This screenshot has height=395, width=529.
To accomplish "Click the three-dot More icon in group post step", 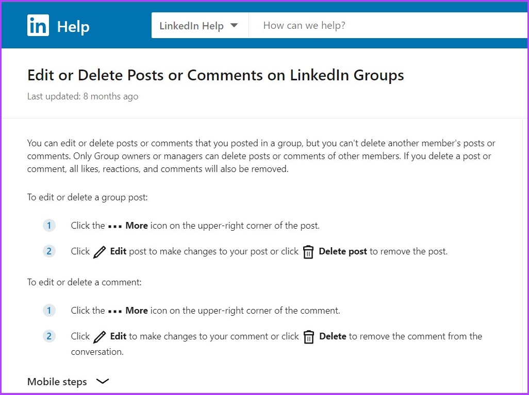I will point(115,227).
